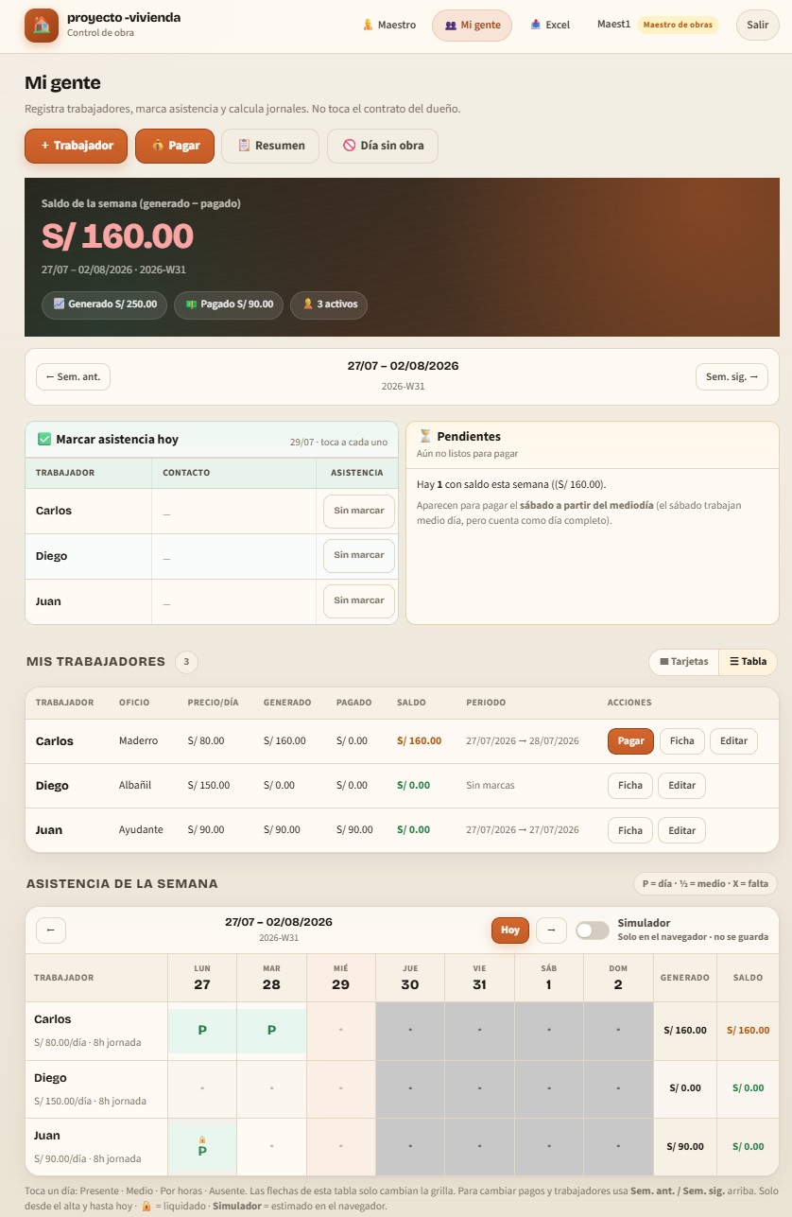Click the Pagado S/ 90.00 chip

pyautogui.click(x=229, y=304)
